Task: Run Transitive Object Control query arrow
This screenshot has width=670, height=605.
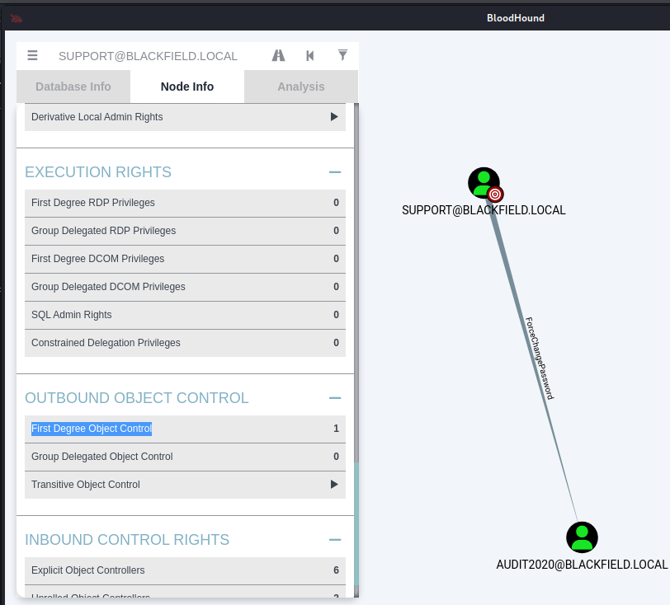Action: click(x=334, y=484)
